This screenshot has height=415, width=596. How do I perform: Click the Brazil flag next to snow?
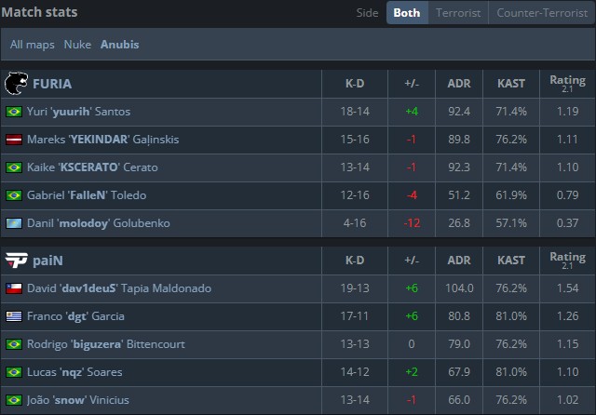[x=14, y=400]
